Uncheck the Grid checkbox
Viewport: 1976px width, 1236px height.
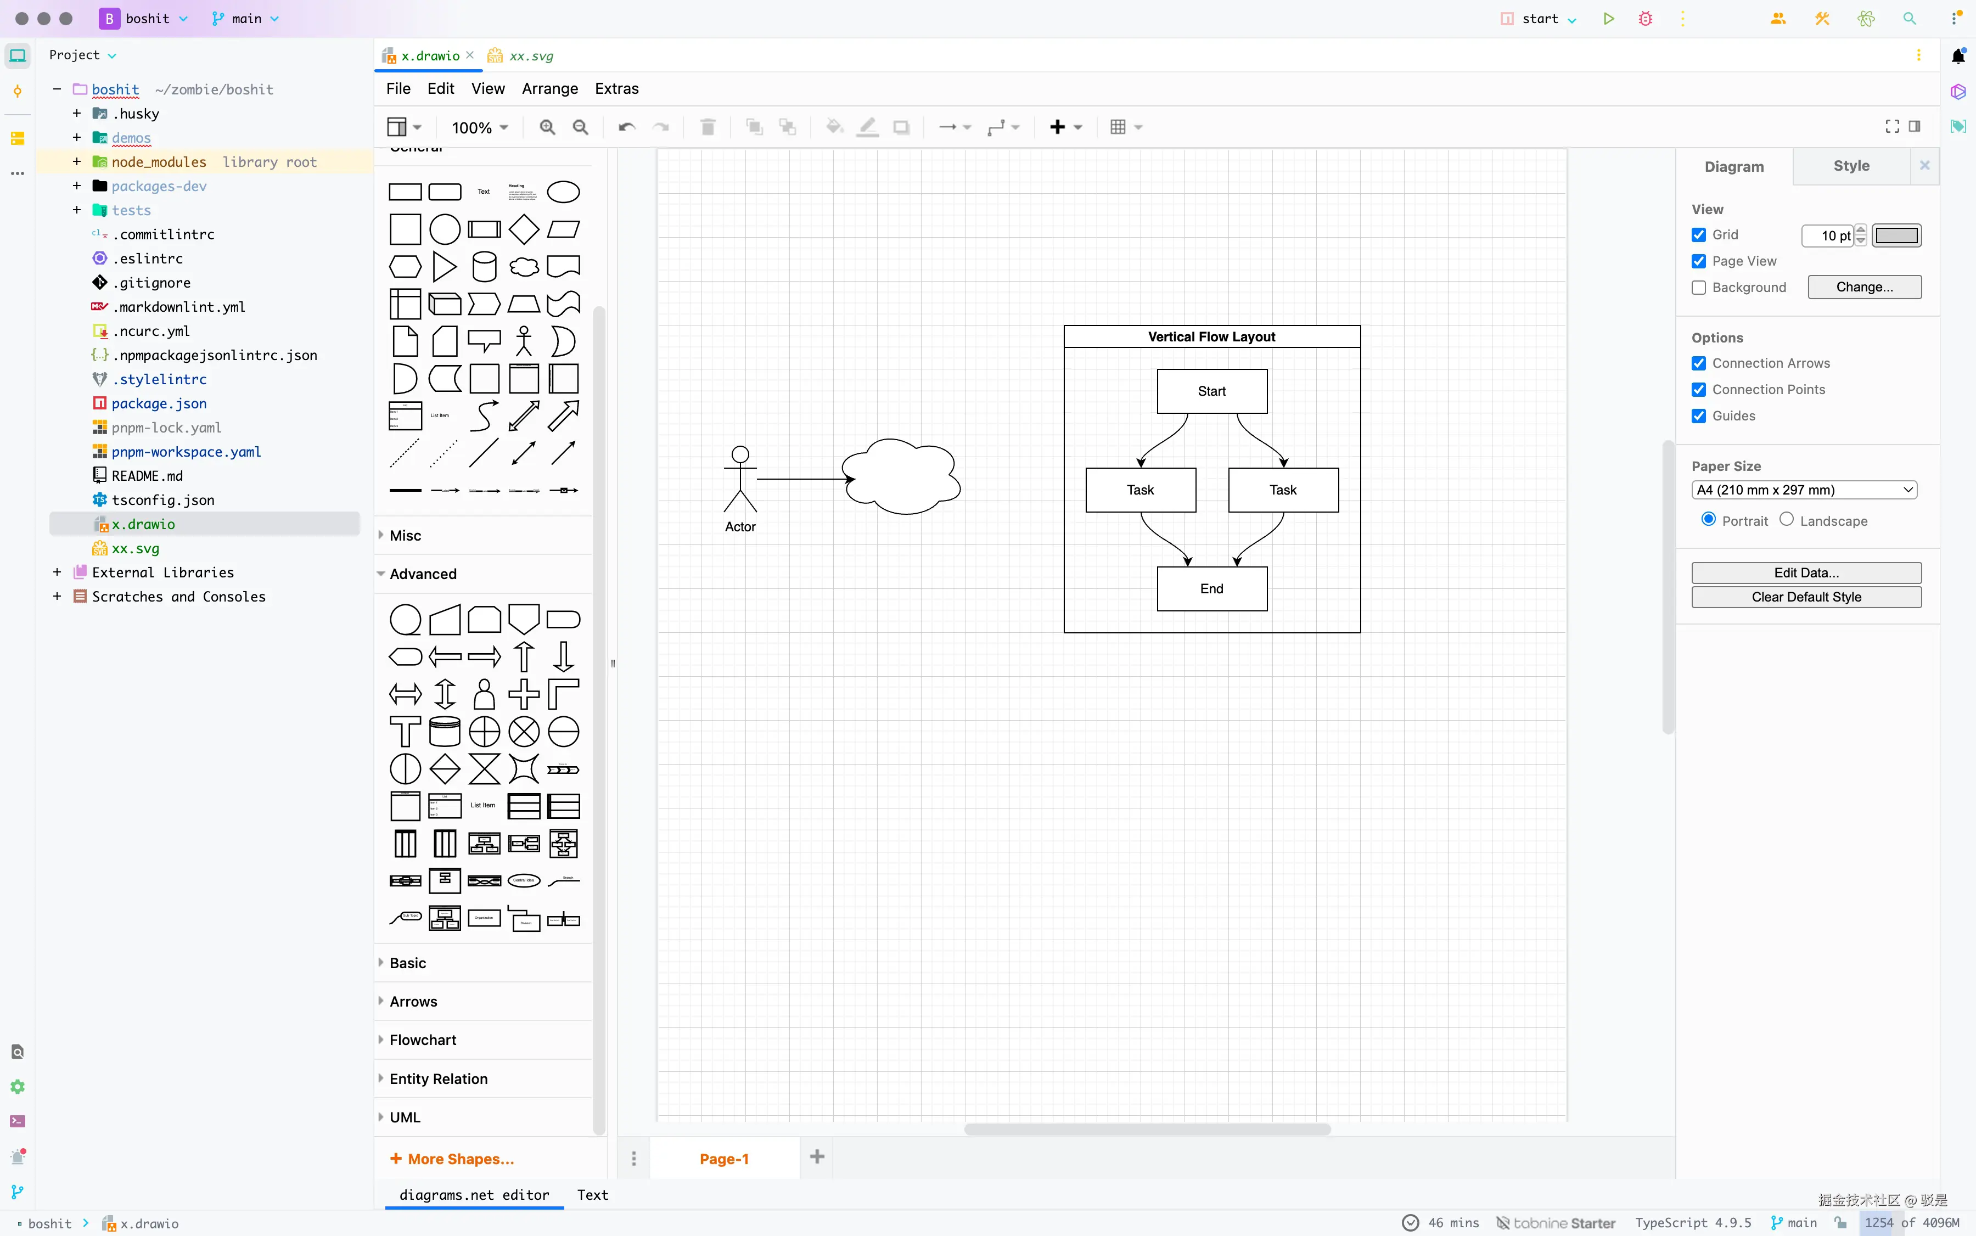1699,235
